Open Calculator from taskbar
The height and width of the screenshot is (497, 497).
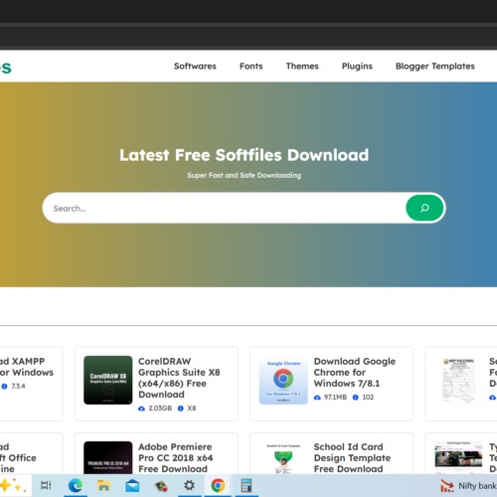click(247, 486)
